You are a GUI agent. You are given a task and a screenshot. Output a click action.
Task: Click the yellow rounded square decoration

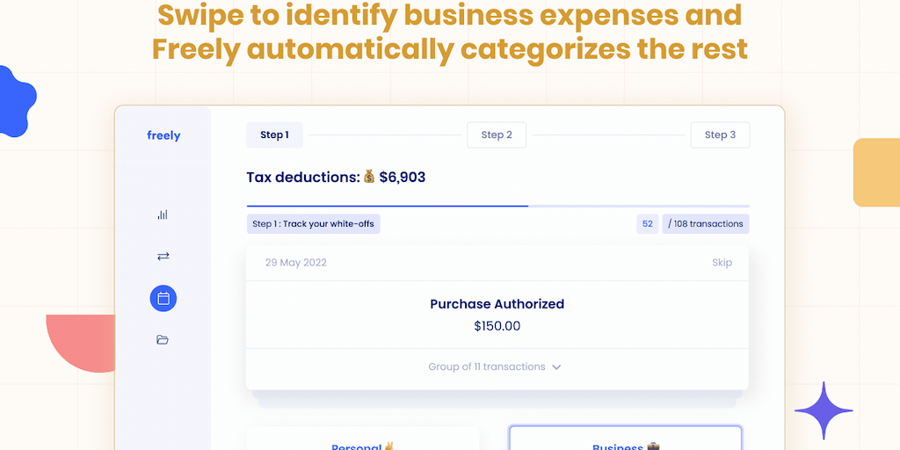click(x=877, y=172)
